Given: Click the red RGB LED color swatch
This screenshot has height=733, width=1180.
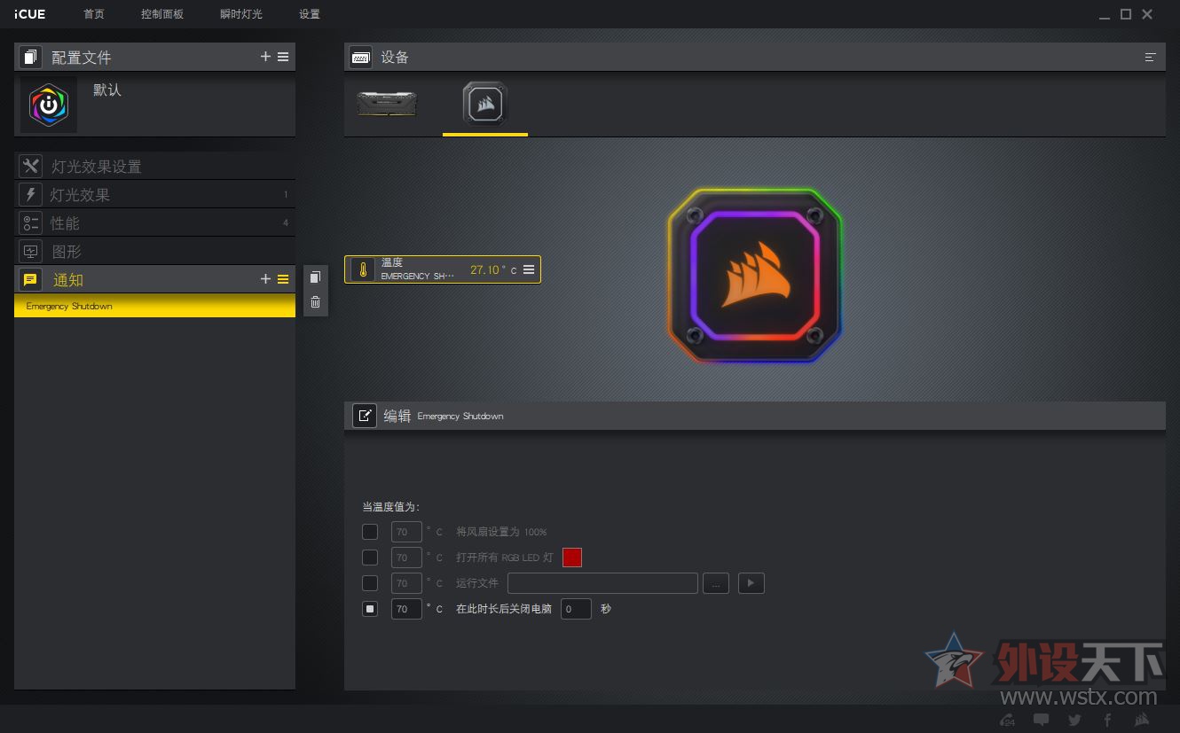Looking at the screenshot, I should [572, 558].
